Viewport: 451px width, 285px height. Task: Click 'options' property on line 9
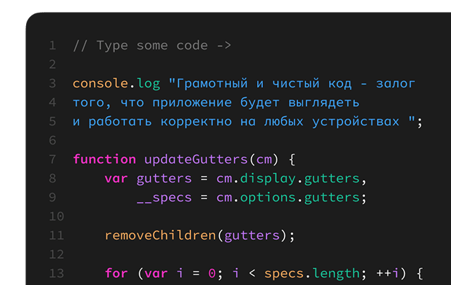[268, 198]
